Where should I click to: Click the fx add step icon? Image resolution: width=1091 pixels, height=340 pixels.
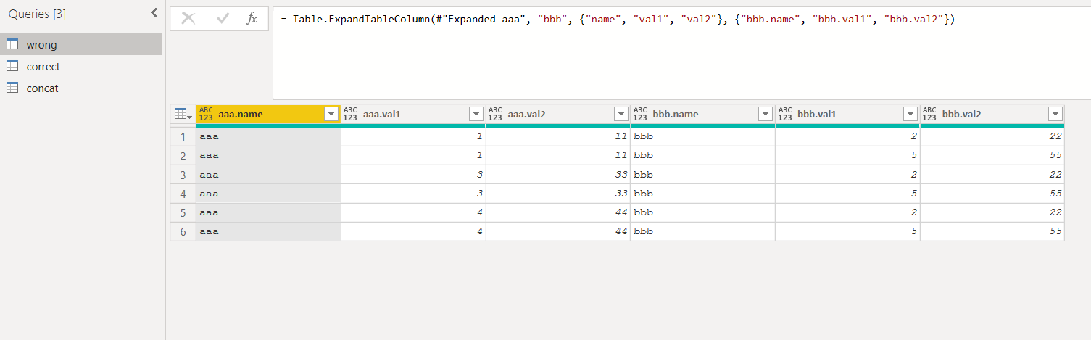coord(252,19)
